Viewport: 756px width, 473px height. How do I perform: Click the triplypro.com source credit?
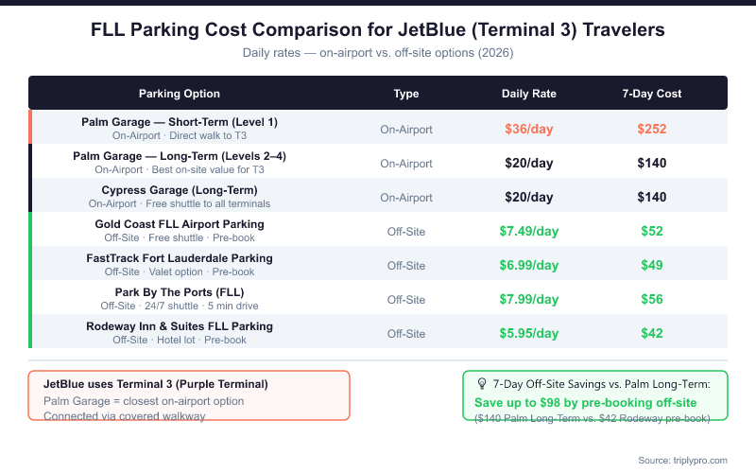[682, 460]
